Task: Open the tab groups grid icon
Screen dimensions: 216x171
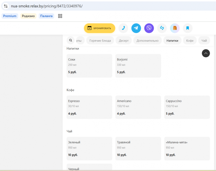Action: click(x=60, y=16)
